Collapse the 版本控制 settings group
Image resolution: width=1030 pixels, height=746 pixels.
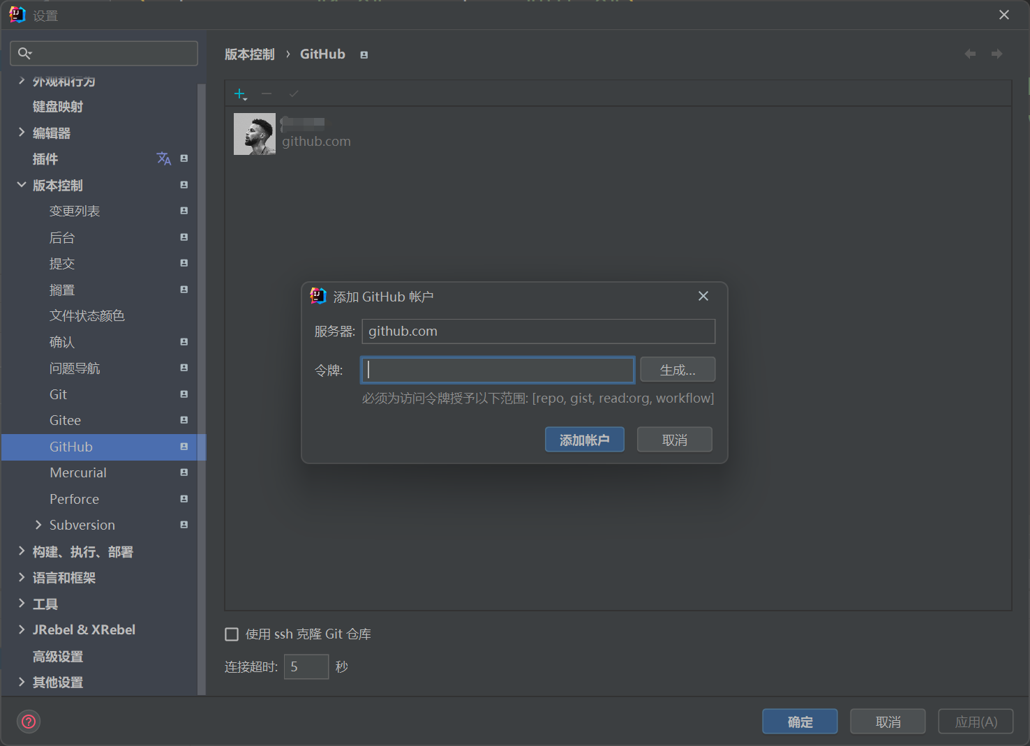click(22, 185)
